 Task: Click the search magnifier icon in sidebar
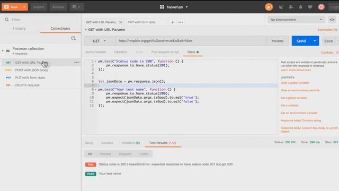7,20
